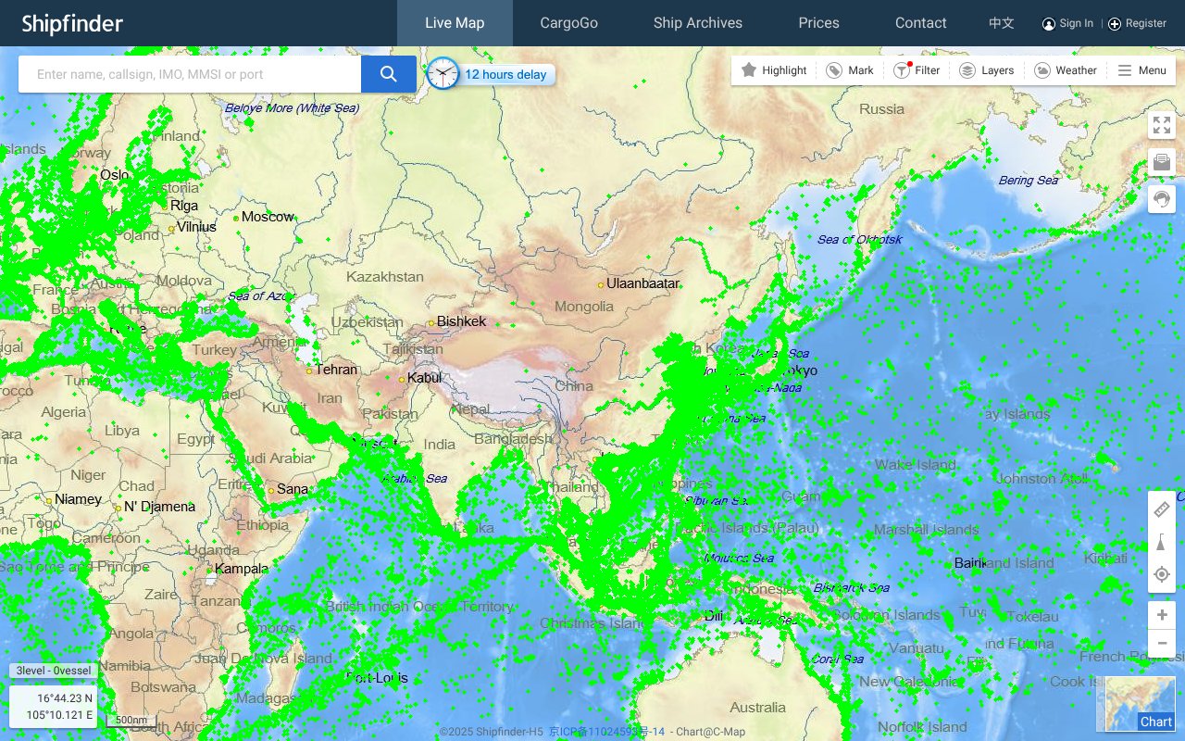Open the Register page
The width and height of the screenshot is (1185, 741).
[x=1144, y=23]
